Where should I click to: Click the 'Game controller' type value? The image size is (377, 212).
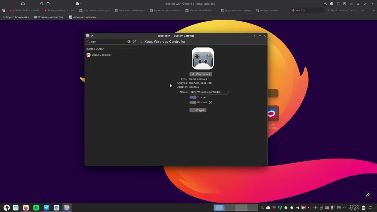pos(199,79)
